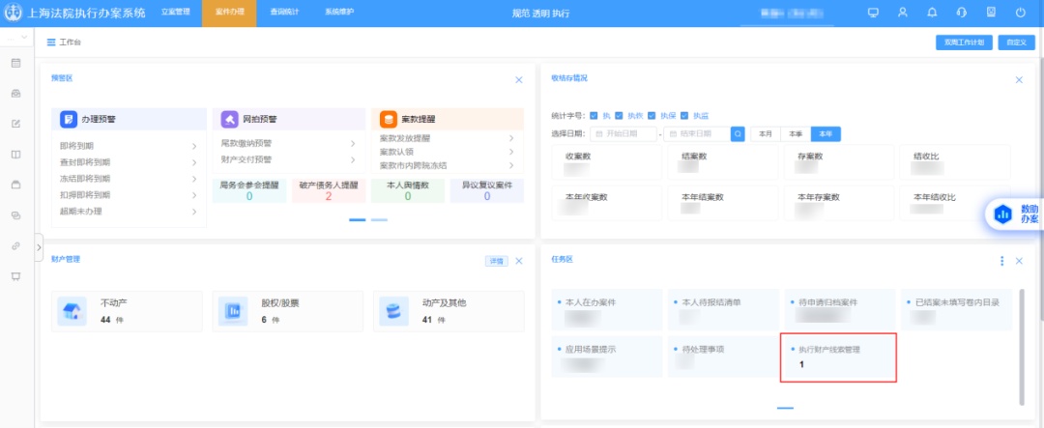The height and width of the screenshot is (428, 1044).
Task: Expand the left sidebar with arrow handle
Action: pos(39,247)
